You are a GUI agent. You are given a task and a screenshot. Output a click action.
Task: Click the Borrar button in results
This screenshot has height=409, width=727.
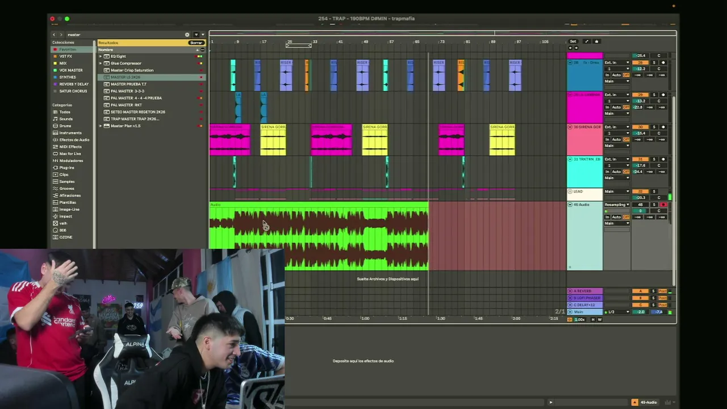click(x=197, y=43)
